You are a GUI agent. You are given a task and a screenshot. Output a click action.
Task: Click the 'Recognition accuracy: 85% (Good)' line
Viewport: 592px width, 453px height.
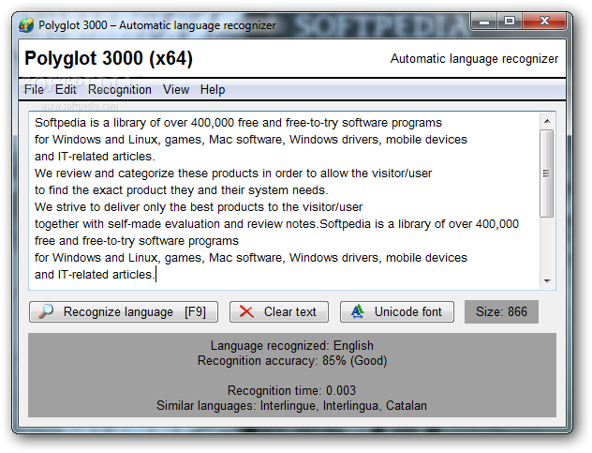(x=292, y=361)
